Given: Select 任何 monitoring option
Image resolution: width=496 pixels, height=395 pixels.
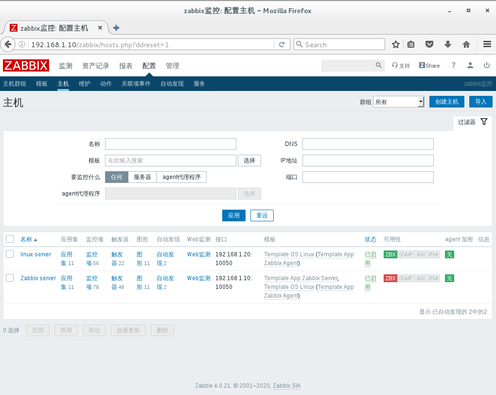Looking at the screenshot, I should coord(116,177).
